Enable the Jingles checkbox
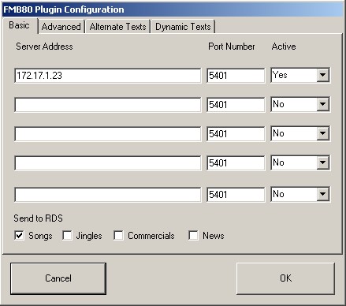The image size is (346, 306). point(67,236)
